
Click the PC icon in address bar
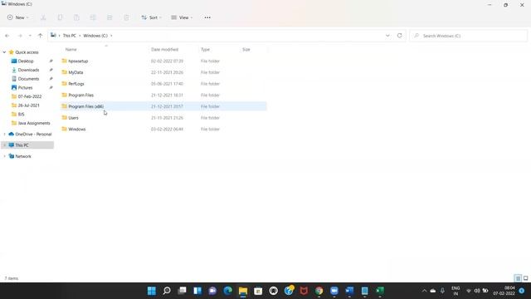[x=53, y=35]
